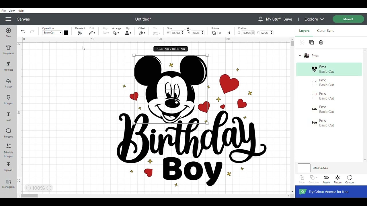Open the notifications bell

pos(260,19)
